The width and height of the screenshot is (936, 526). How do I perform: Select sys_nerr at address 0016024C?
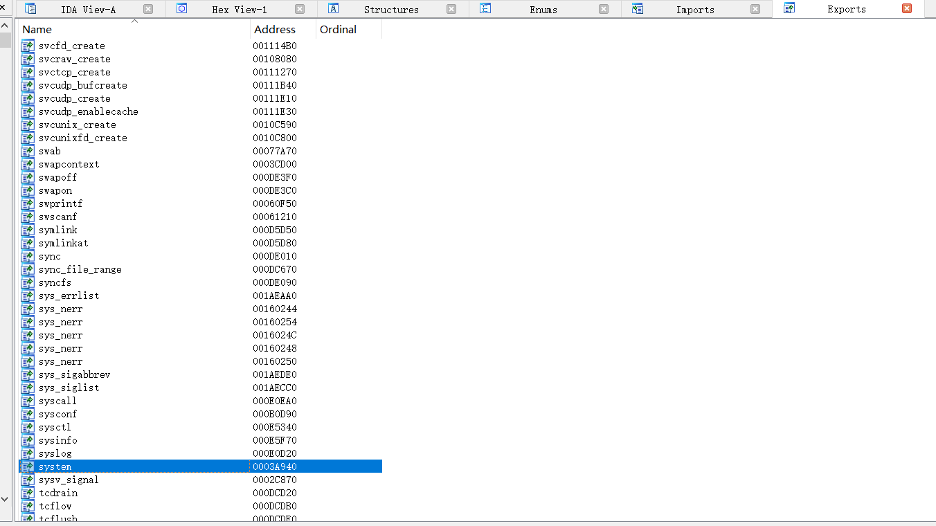200,335
